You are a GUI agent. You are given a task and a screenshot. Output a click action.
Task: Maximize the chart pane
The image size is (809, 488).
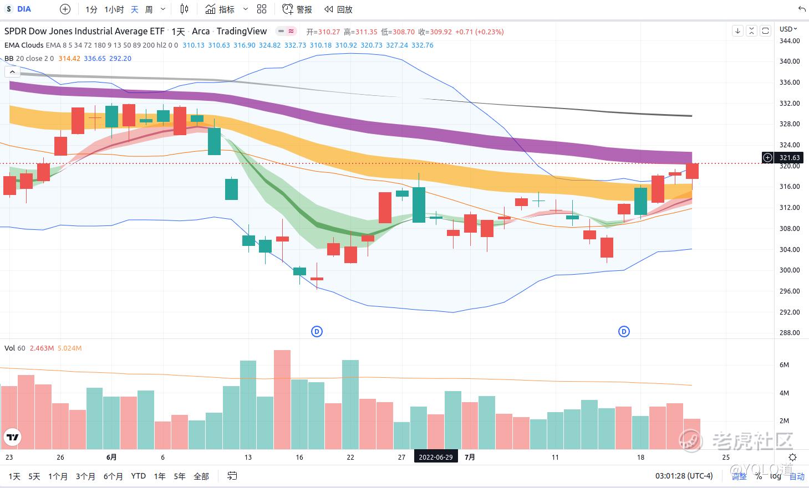[765, 31]
